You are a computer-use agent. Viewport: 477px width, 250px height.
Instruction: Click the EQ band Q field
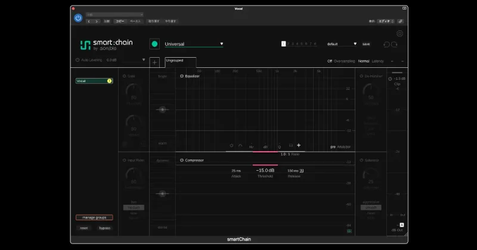coord(279,146)
